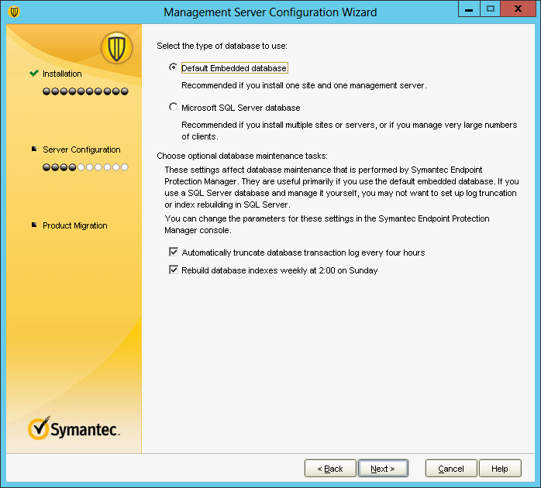Click the Server Configuration progress dots

click(x=85, y=167)
